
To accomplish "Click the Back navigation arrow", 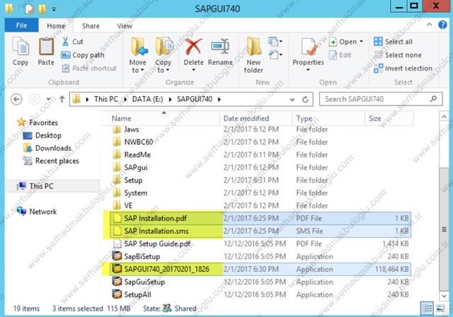I will click(x=16, y=99).
